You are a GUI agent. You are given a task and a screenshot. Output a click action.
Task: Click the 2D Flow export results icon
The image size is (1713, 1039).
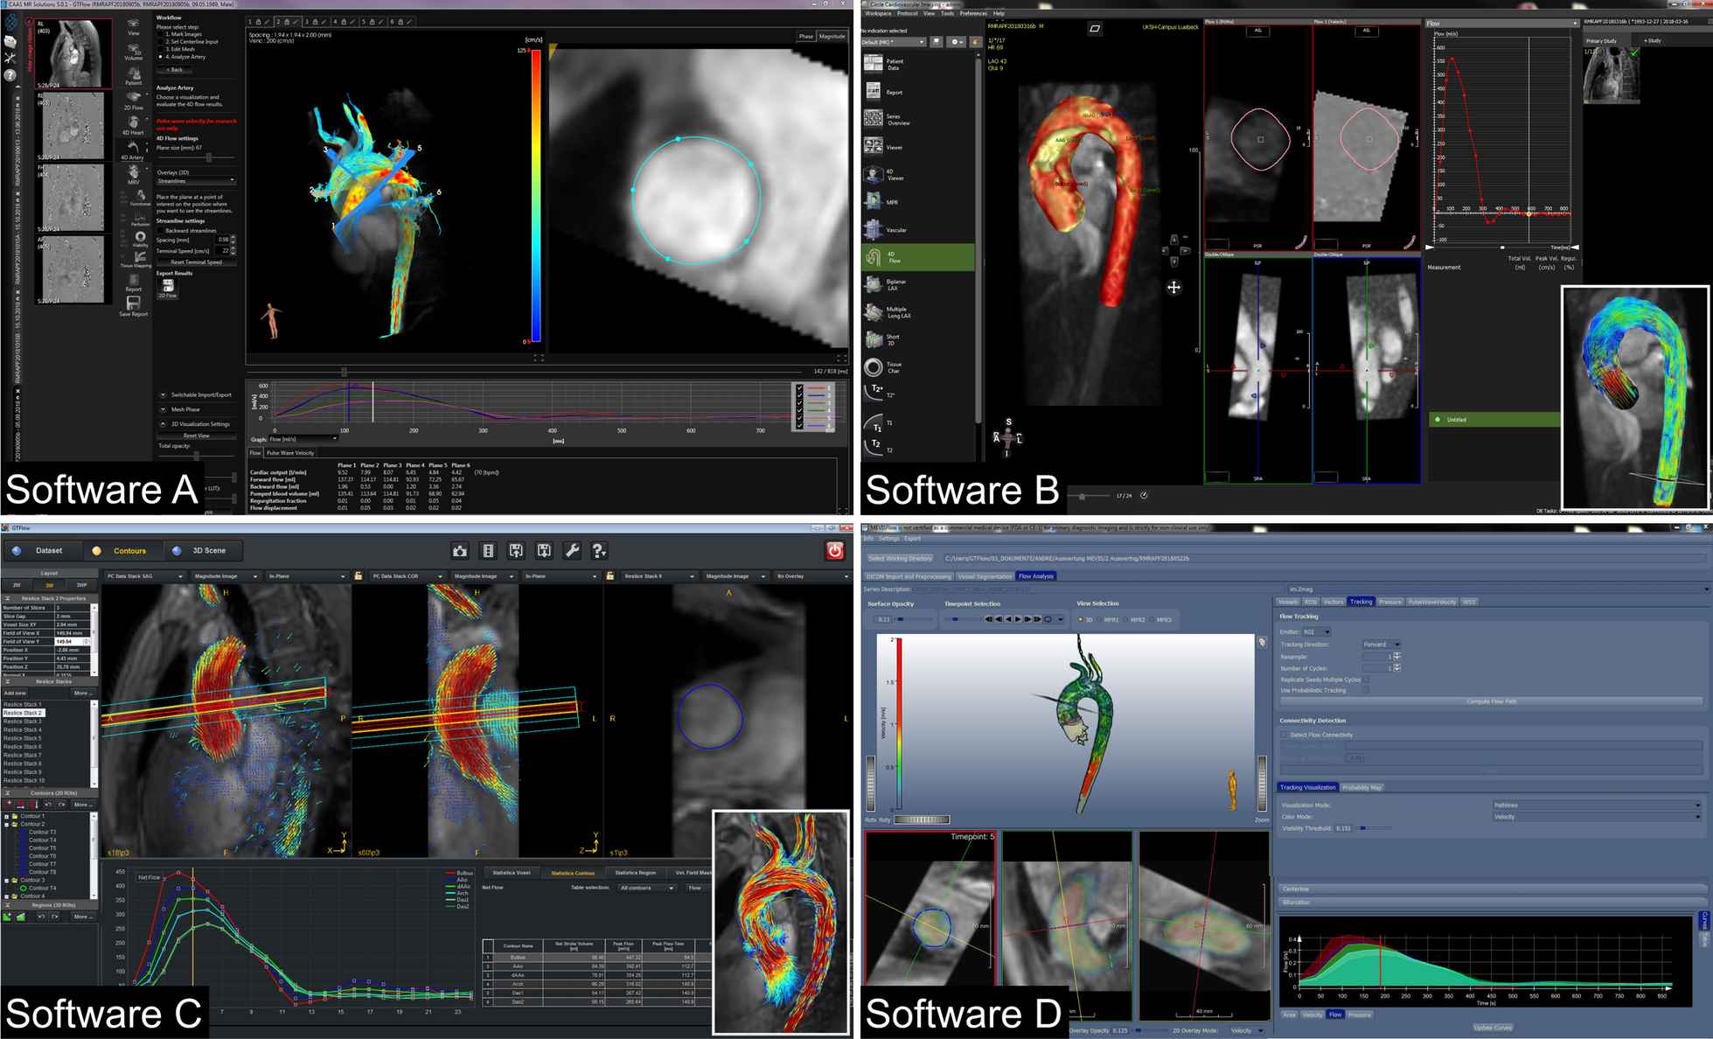167,289
